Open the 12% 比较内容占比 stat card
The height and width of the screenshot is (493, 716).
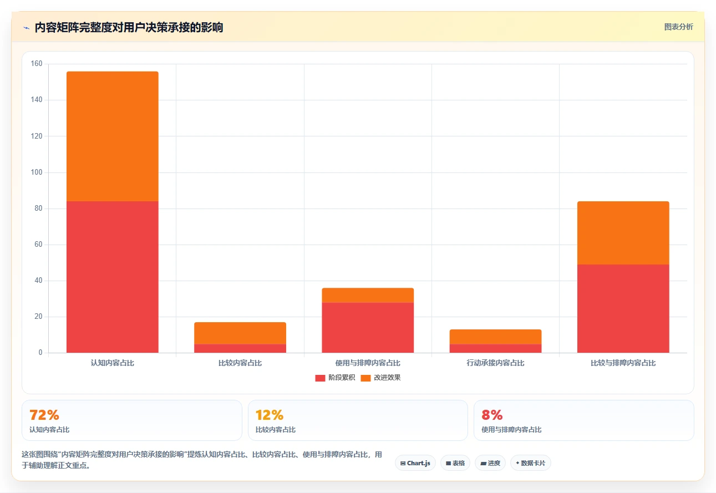point(358,420)
